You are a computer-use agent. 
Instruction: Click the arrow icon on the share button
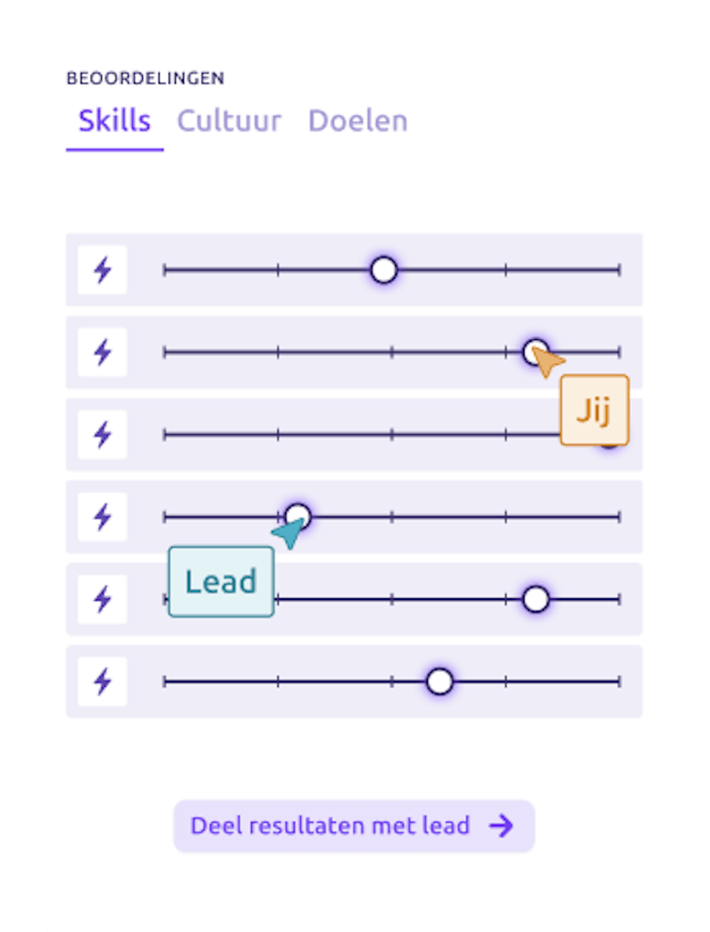[x=501, y=826]
